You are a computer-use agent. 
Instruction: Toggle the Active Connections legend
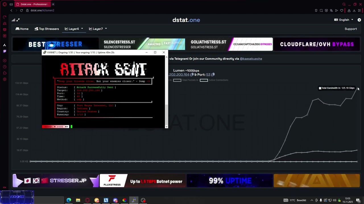click(x=214, y=80)
